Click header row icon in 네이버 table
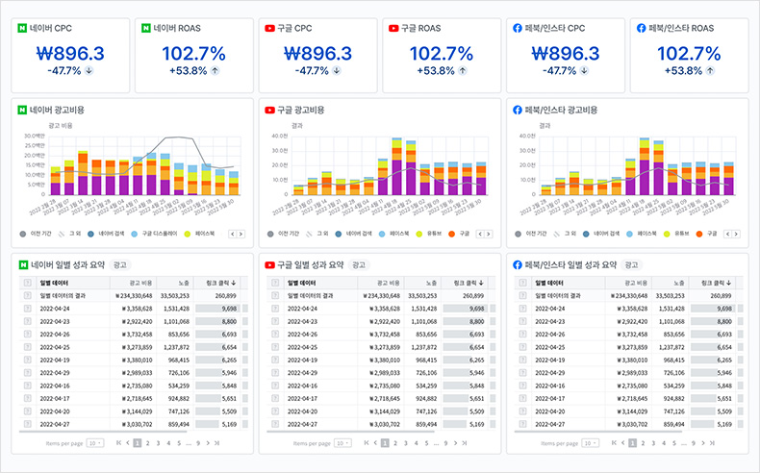 tap(28, 283)
